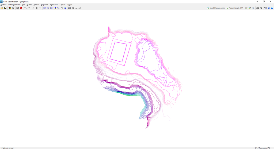The height and width of the screenshot is (149, 274).
Task: Click the zoom extents icon
Action: pos(48,8)
